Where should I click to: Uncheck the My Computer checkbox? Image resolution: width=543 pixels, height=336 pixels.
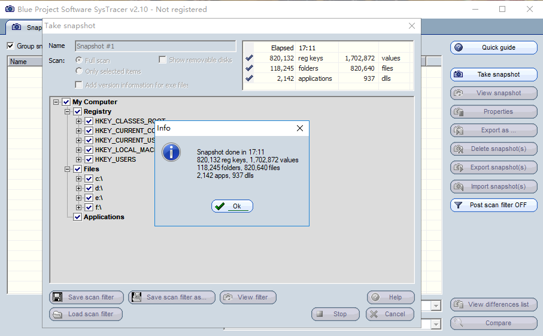click(x=66, y=102)
